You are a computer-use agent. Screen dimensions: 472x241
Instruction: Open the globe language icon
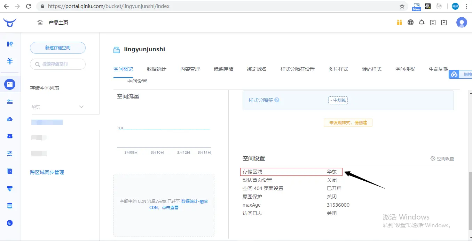(x=411, y=23)
